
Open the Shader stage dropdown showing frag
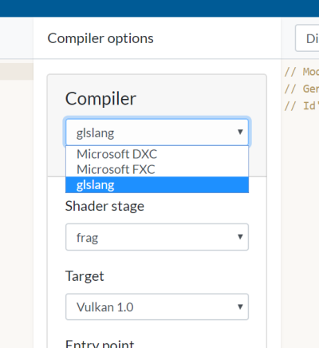point(157,237)
